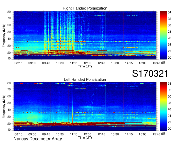Click the "Left Handed Polarization" plot title
Viewport: 174px width, 142px height.
(85, 79)
